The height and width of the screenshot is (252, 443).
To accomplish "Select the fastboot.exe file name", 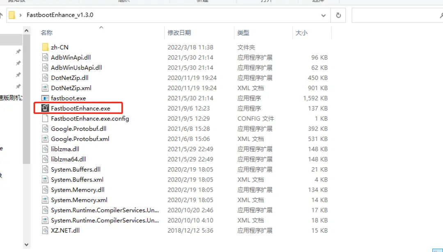I will click(69, 98).
